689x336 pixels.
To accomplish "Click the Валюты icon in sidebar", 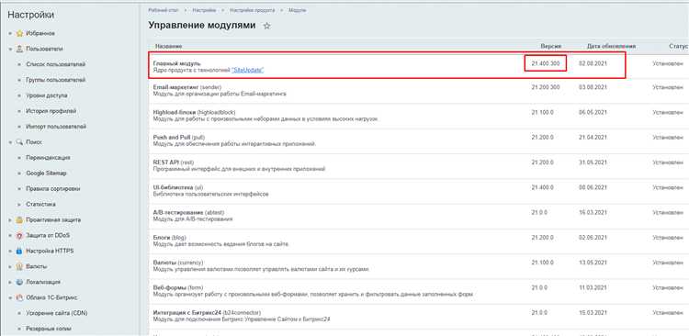I will pos(19,266).
